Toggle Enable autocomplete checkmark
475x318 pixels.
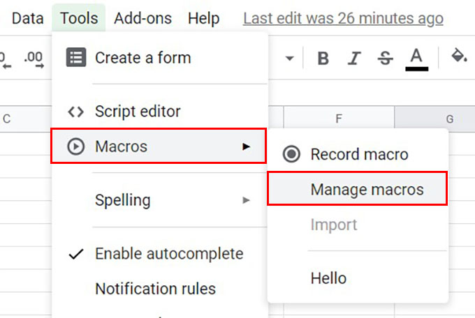[x=76, y=254]
